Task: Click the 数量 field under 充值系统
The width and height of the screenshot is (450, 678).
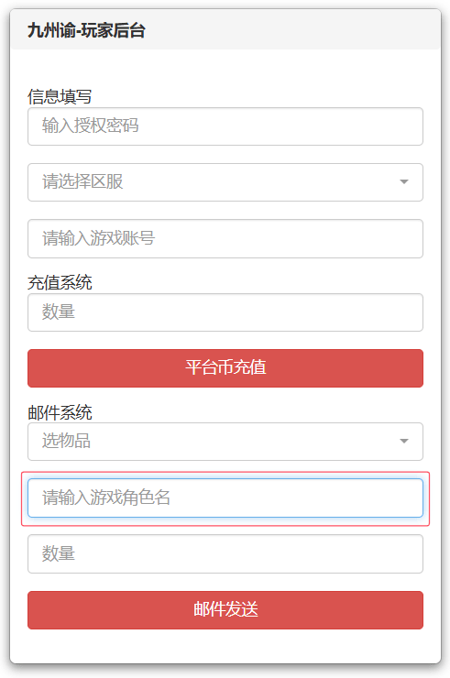Action: pyautogui.click(x=225, y=312)
